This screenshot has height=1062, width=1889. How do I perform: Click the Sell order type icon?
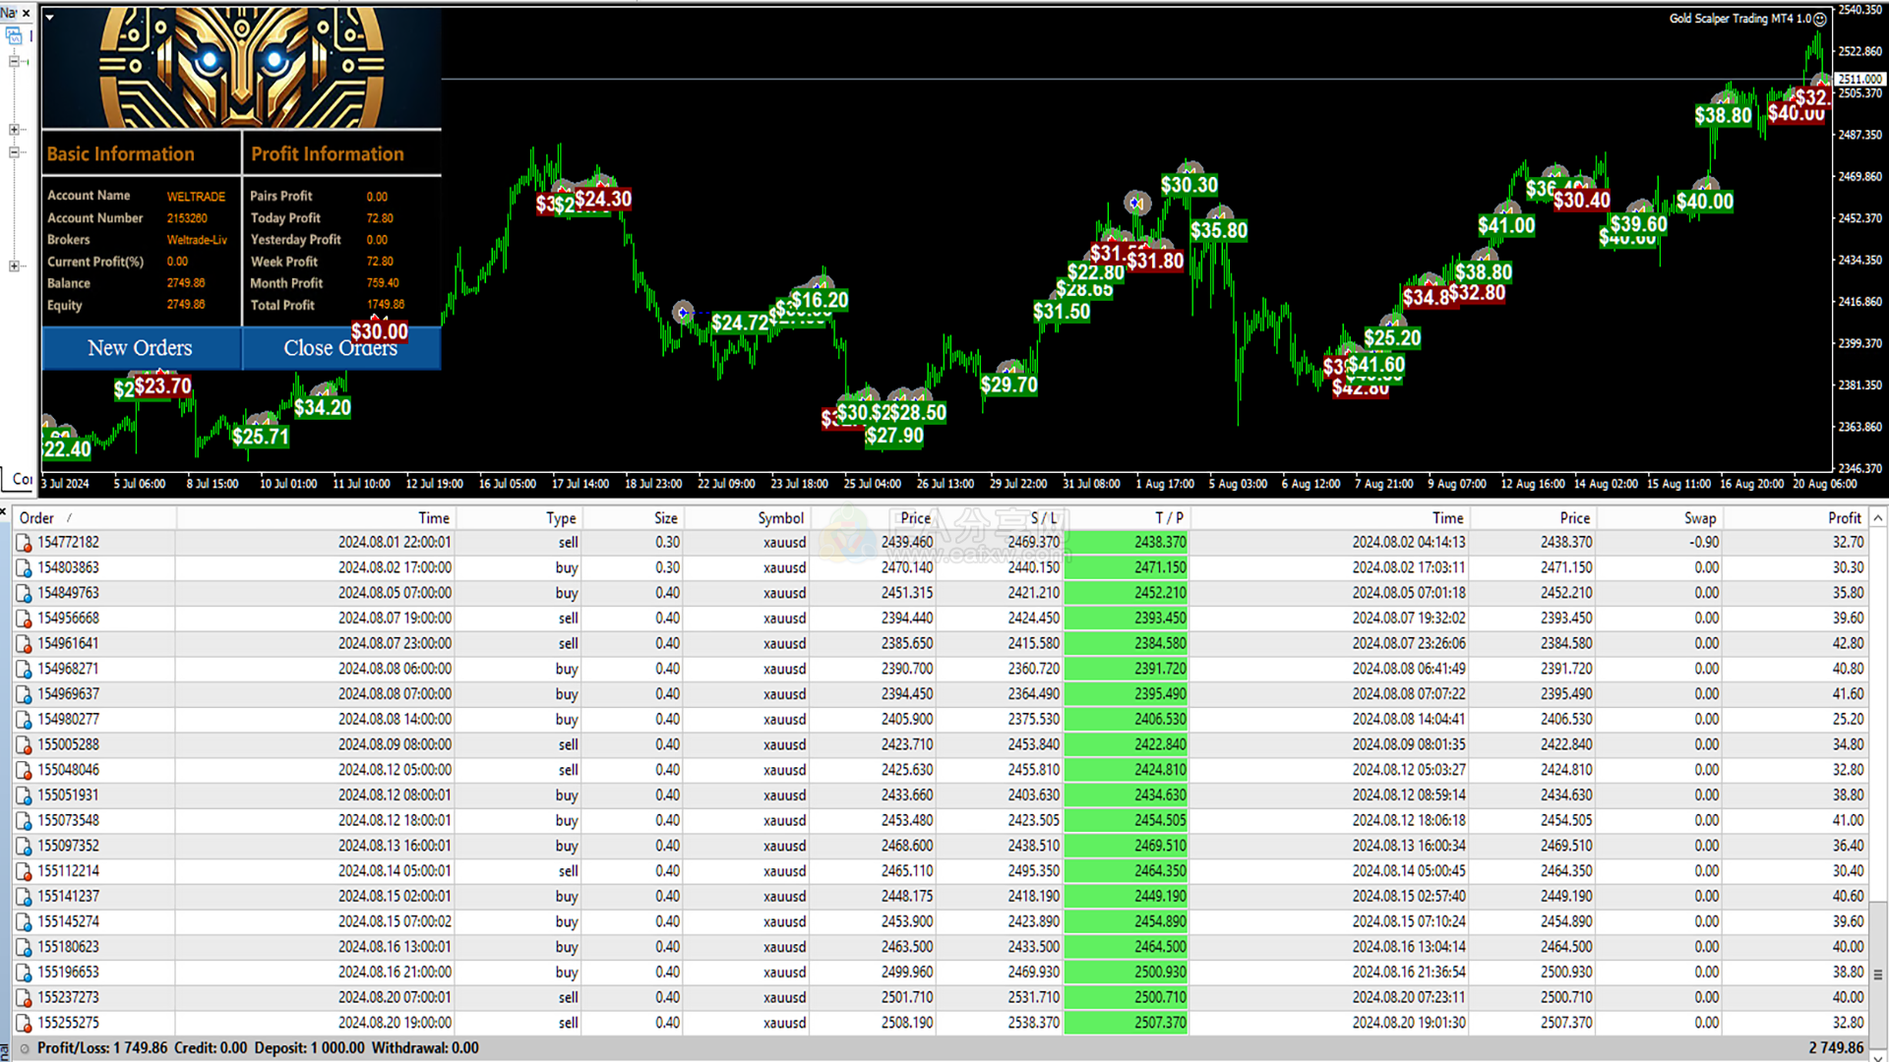pyautogui.click(x=22, y=542)
